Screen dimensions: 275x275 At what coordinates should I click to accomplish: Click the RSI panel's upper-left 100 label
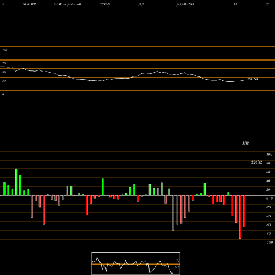pos(4,50)
